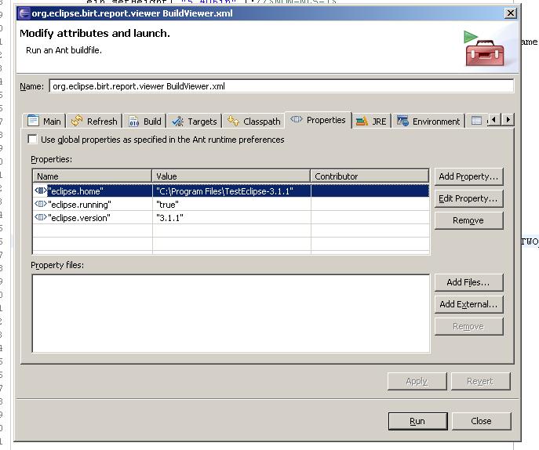The height and width of the screenshot is (450, 539).
Task: Open the Classpath tab
Action: tap(253, 122)
